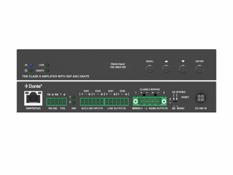Click the Dante logo on rear panel

coord(33,86)
